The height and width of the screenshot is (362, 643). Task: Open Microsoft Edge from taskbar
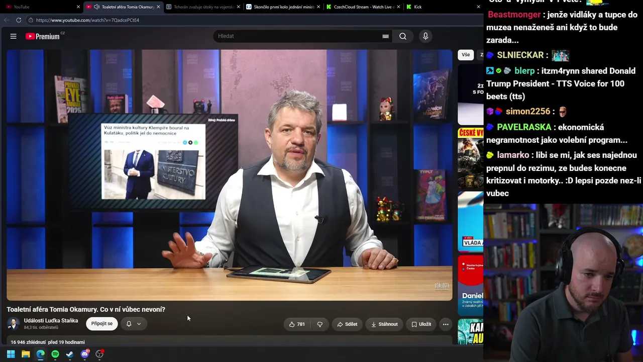[x=40, y=354]
